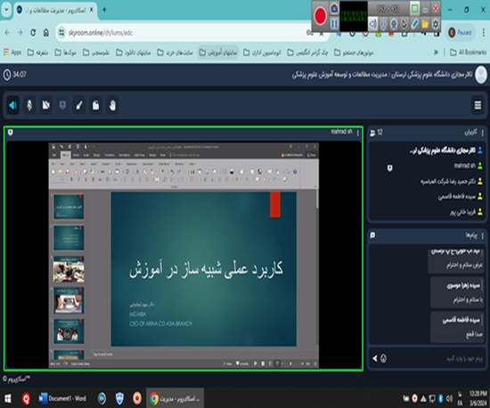Screen dimensions: 490x408
Task: Pause recording in the recorder toolbar
Action: pos(334,24)
